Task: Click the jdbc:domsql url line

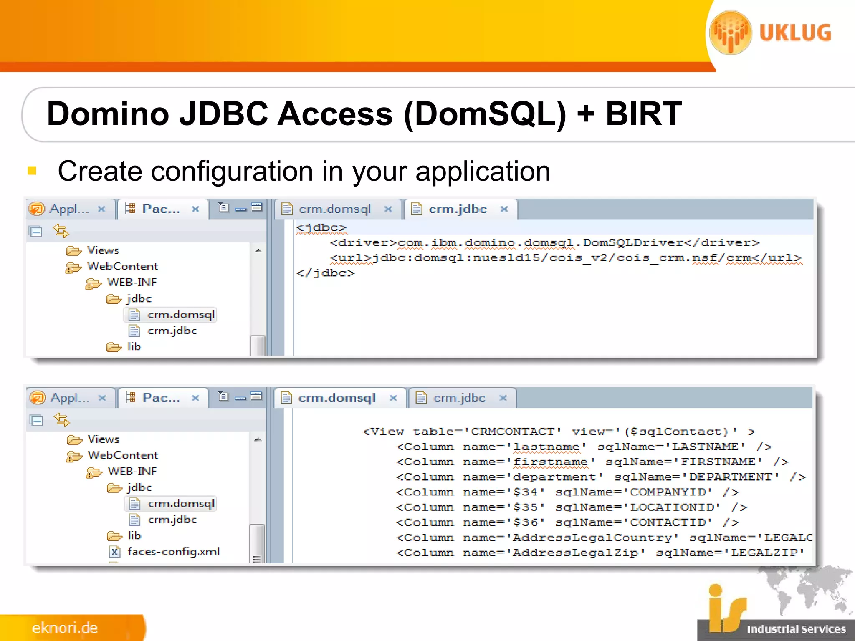Action: (566, 258)
